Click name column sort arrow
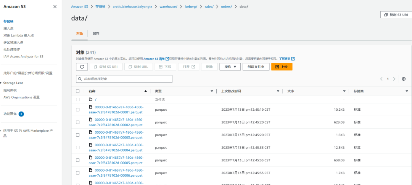This screenshot has height=185, width=412. coord(146,91)
